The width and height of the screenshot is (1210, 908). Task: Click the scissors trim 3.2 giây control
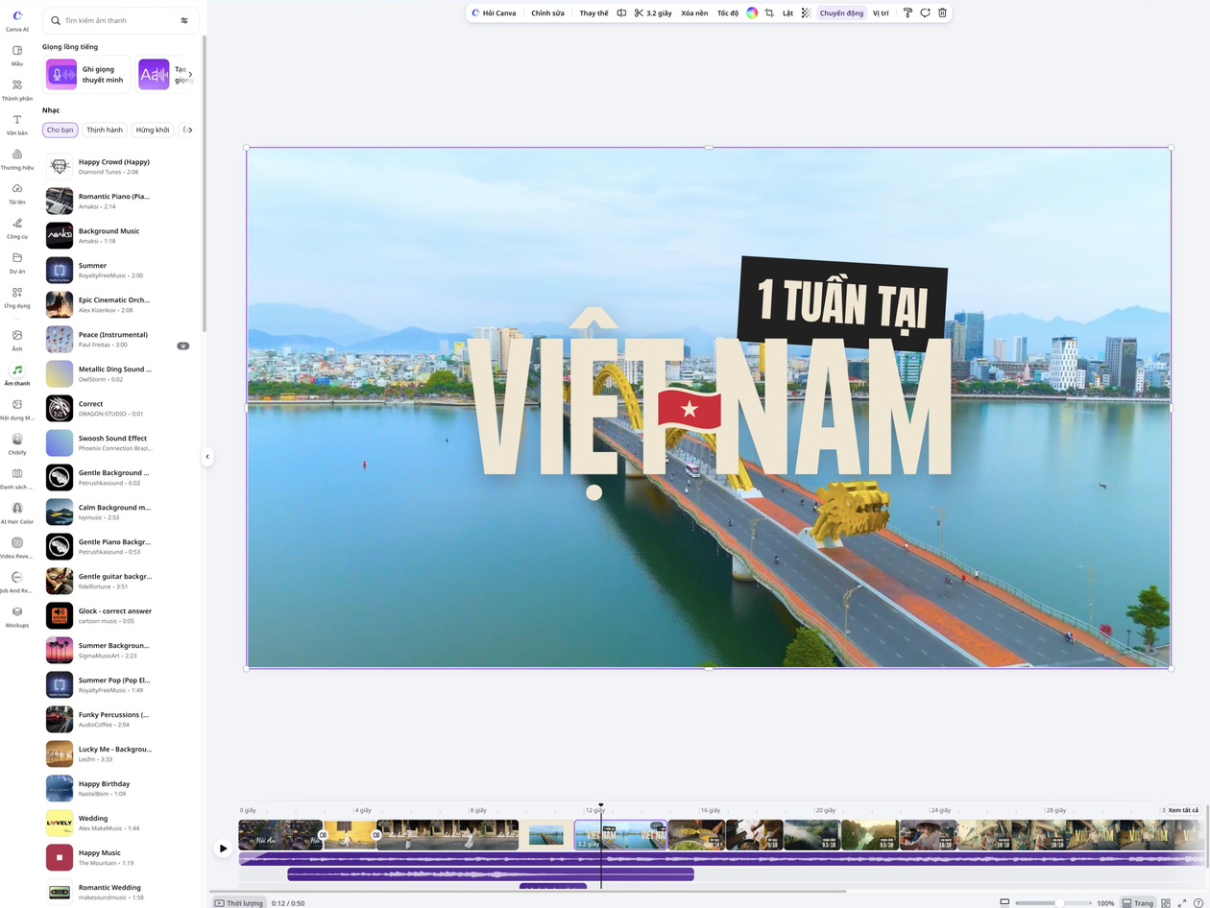[x=653, y=13]
